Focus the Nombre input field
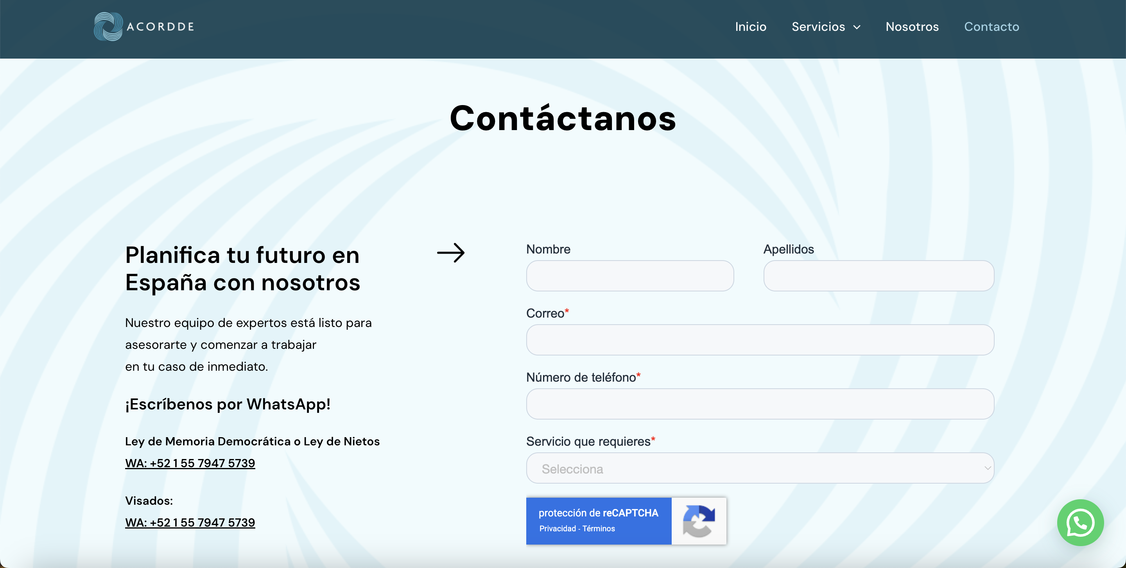The height and width of the screenshot is (568, 1126). coord(630,276)
